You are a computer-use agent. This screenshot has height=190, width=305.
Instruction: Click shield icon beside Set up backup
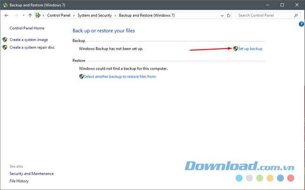(236, 49)
